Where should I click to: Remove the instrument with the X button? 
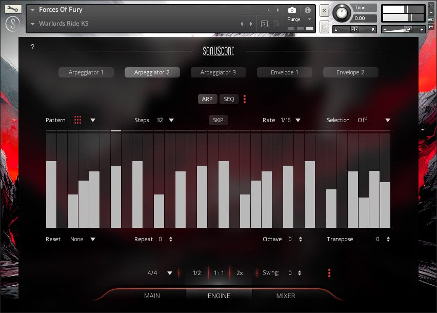tap(431, 6)
